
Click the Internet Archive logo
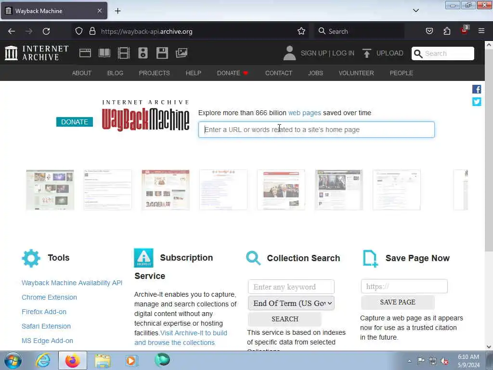[37, 53]
